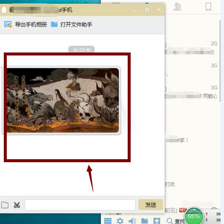
Task: Close the phone chat window
Action: click(159, 10)
